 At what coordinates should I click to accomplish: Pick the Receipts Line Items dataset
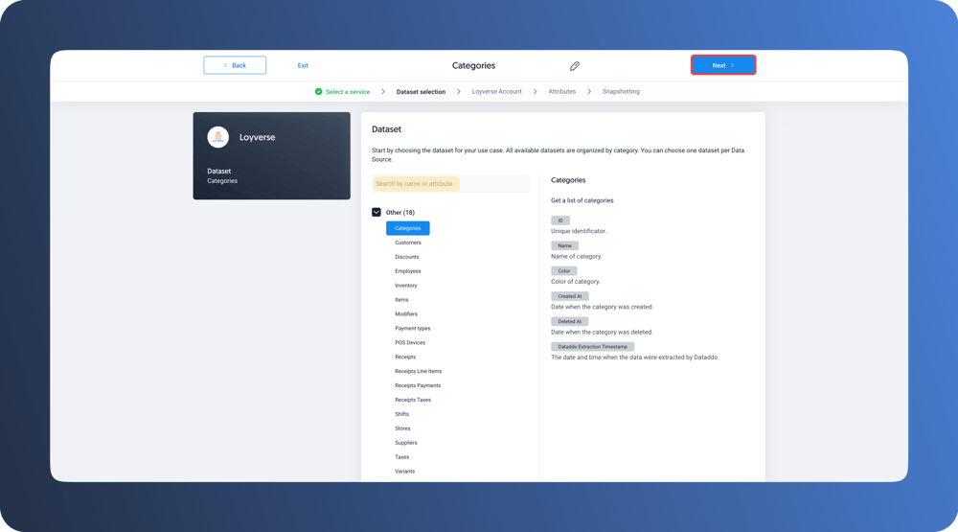click(418, 371)
